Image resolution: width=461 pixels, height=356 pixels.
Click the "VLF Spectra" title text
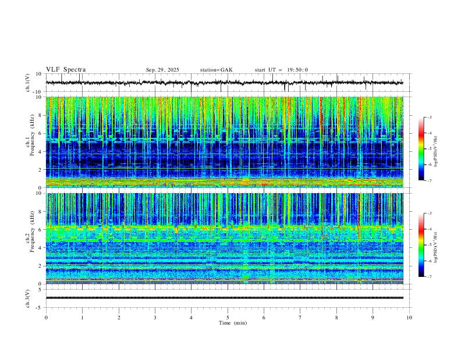point(66,70)
